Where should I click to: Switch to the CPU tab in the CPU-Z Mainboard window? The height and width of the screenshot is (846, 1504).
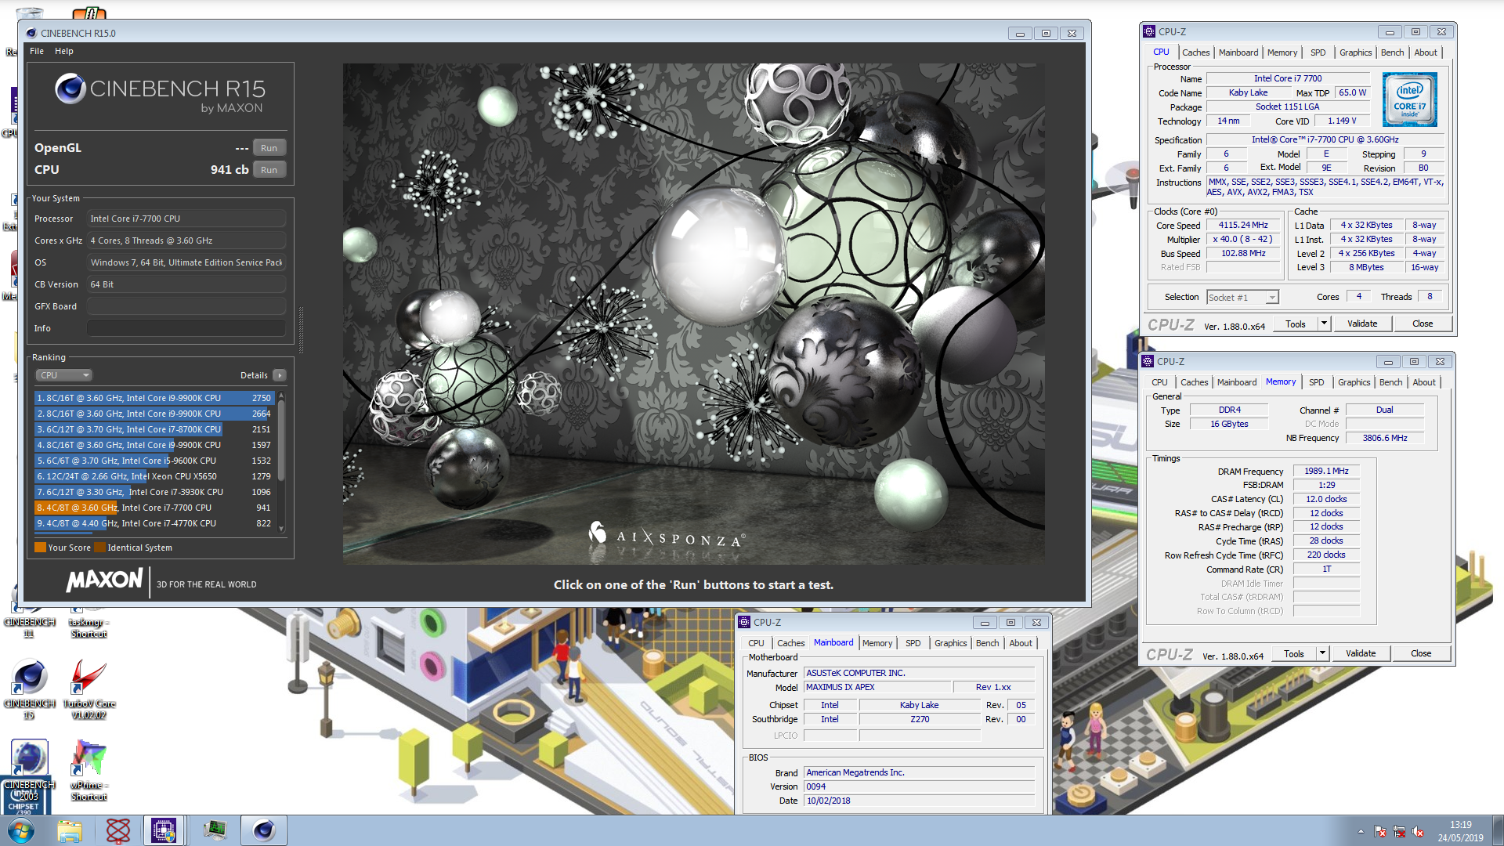[x=756, y=643]
